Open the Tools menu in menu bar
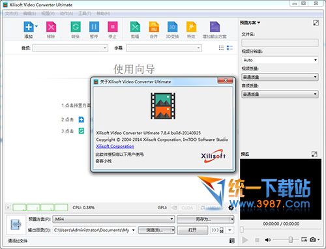Screen dimensions: 326x249 (85, 14)
